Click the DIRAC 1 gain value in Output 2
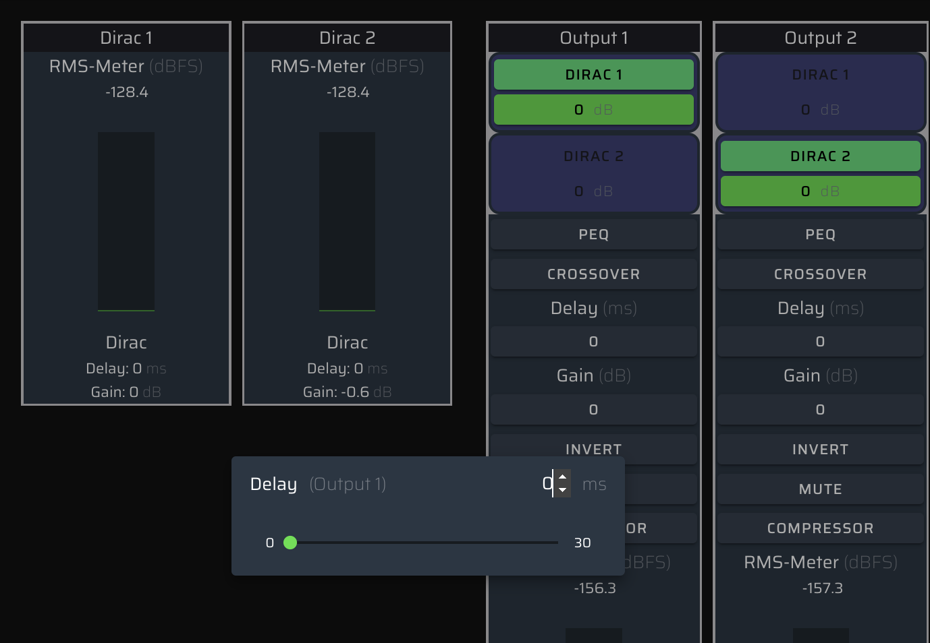930x643 pixels. coord(821,109)
